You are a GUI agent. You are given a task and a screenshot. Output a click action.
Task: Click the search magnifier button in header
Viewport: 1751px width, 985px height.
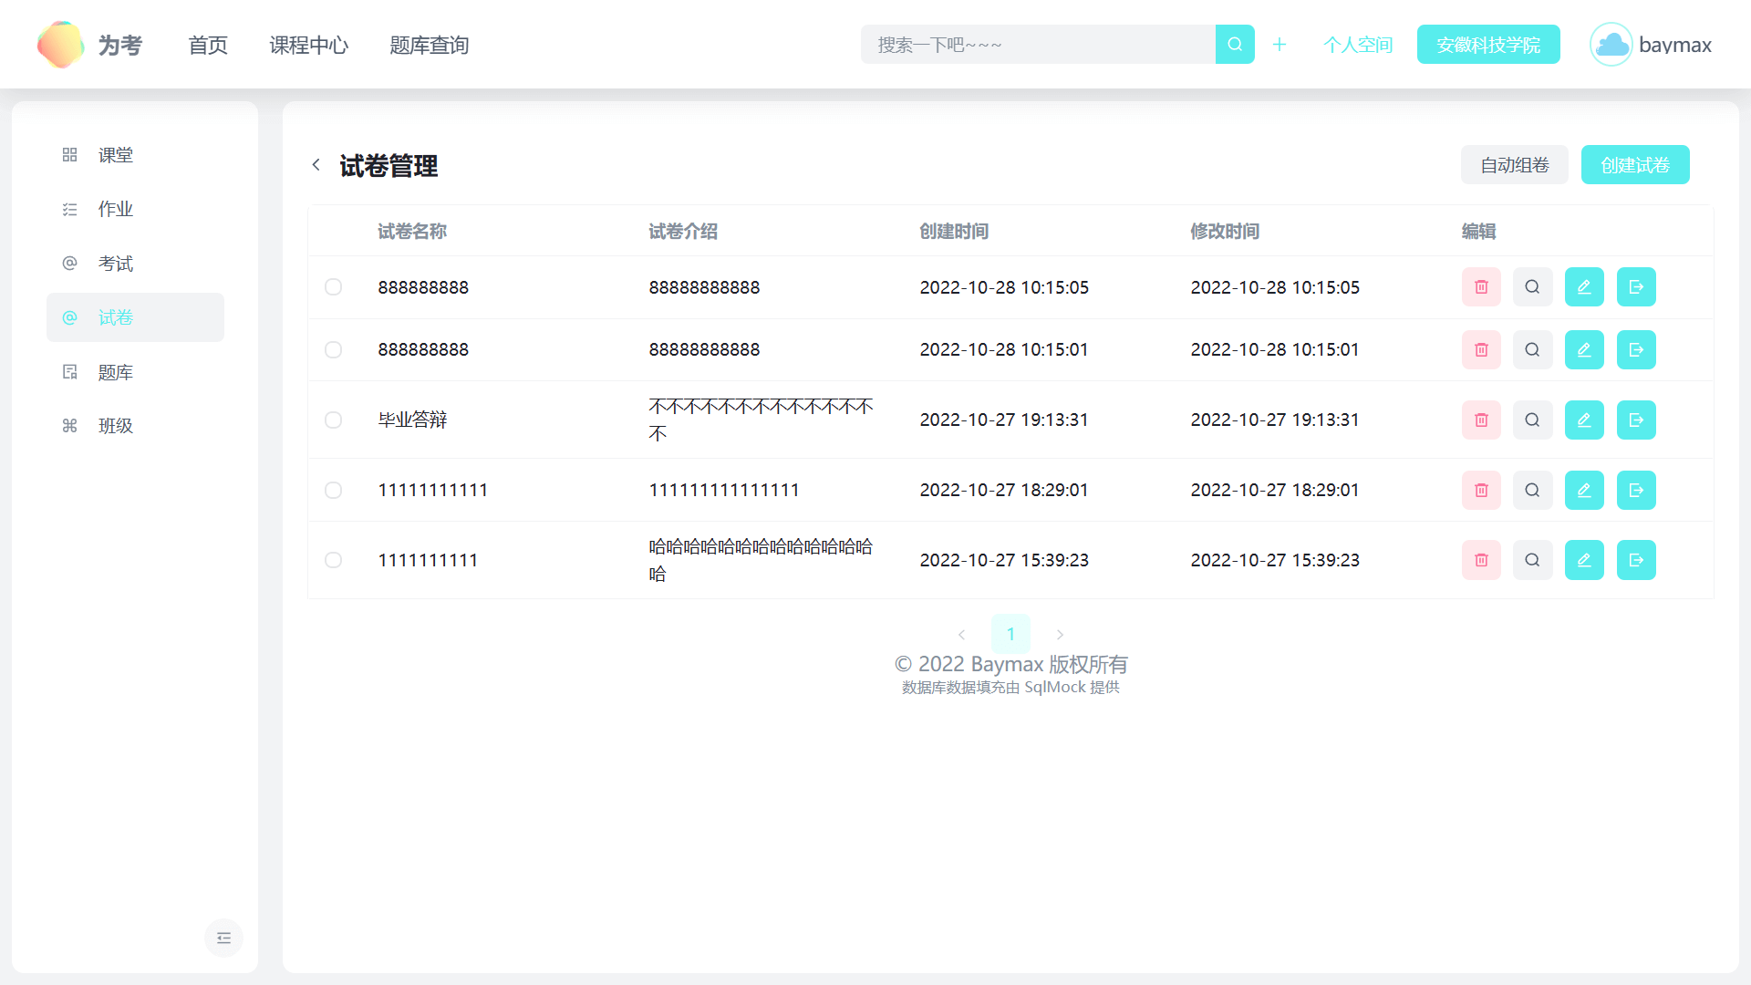point(1235,45)
